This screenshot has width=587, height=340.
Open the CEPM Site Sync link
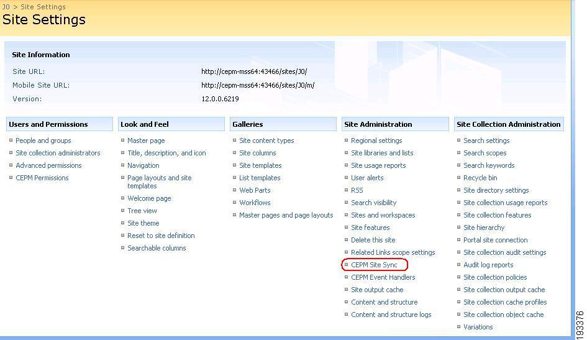click(x=374, y=265)
